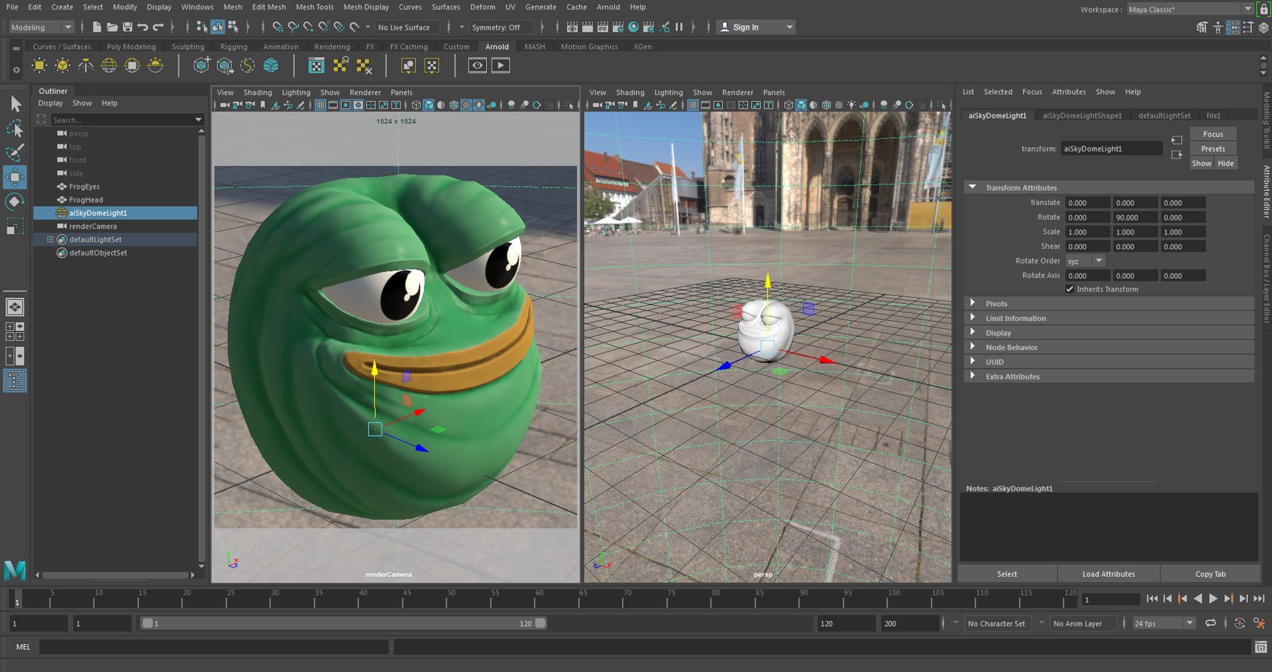The image size is (1272, 672).
Task: Open the Arnold menu in the menu bar
Action: 608,7
